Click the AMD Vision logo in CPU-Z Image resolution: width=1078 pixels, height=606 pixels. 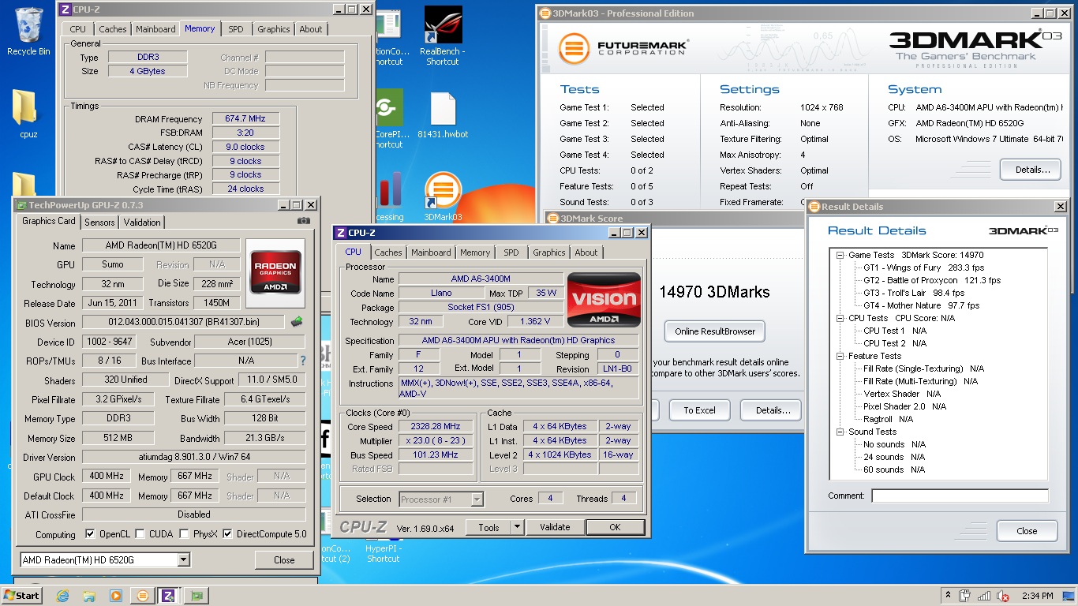tap(604, 299)
